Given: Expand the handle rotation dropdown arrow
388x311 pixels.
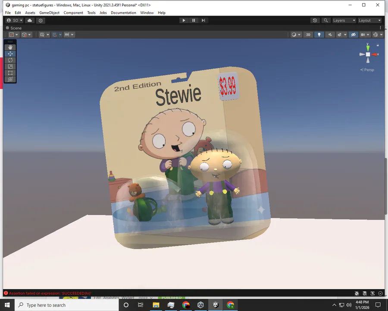Looking at the screenshot, I should coord(29,35).
